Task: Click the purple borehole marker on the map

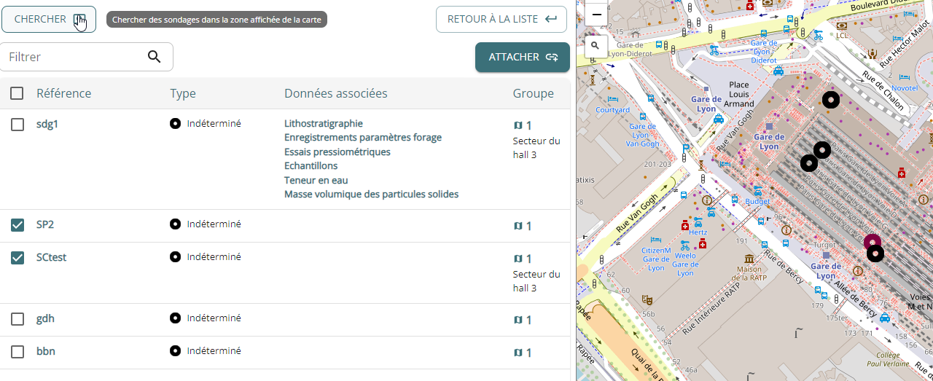Action: click(x=872, y=242)
